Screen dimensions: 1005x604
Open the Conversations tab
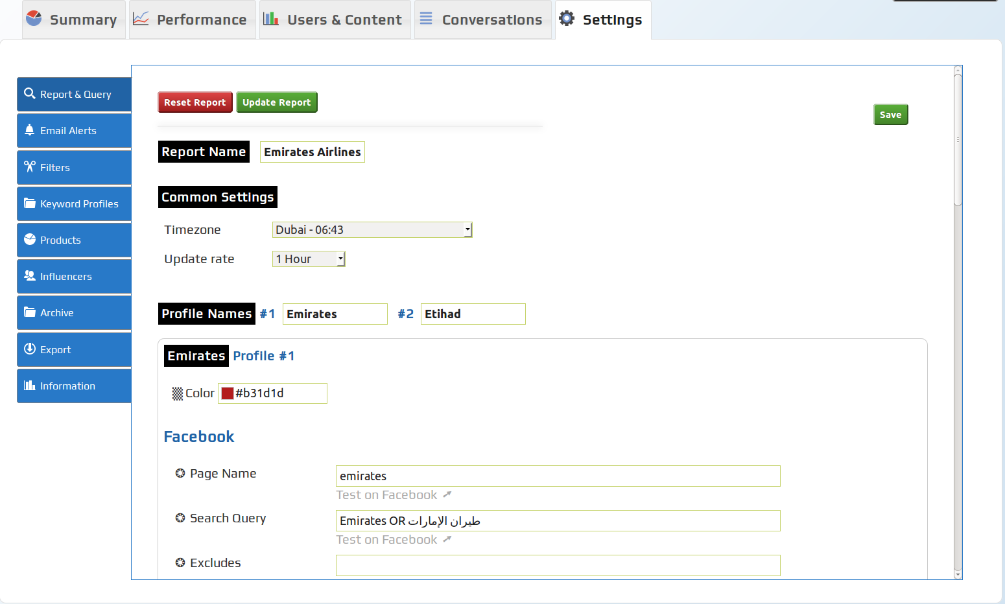point(482,20)
